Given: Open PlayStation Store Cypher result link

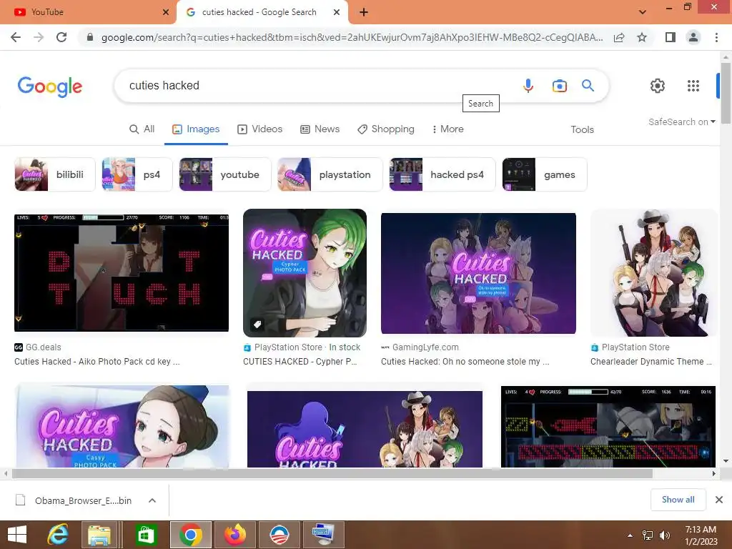Looking at the screenshot, I should click(300, 362).
